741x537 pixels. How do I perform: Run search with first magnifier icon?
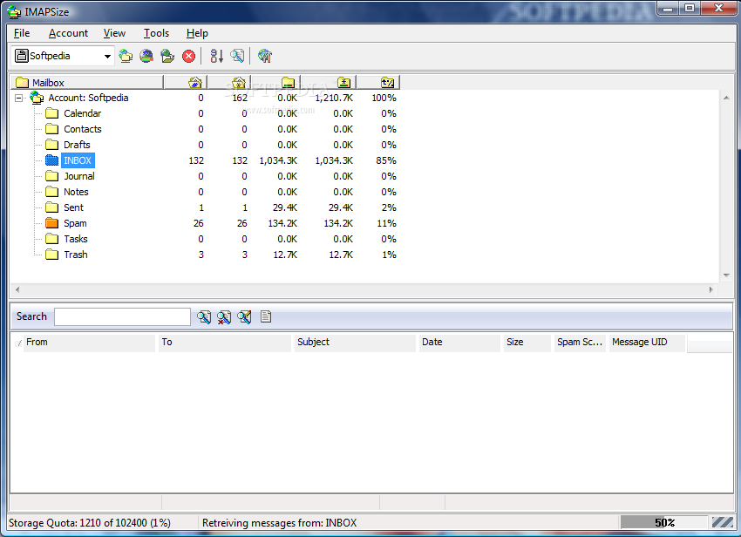pyautogui.click(x=204, y=316)
